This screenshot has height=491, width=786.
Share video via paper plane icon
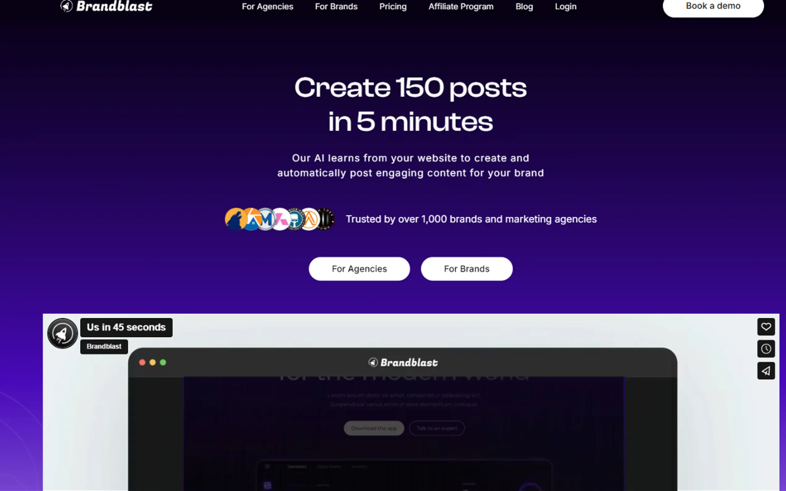[x=766, y=371]
